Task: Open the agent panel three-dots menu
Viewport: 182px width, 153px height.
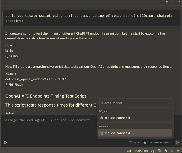Action: 178,2
